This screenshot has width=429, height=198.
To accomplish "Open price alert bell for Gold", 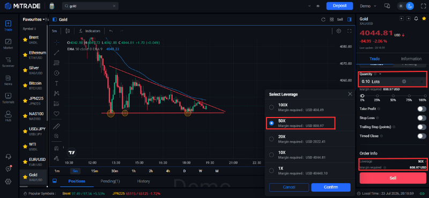I will point(416,19).
